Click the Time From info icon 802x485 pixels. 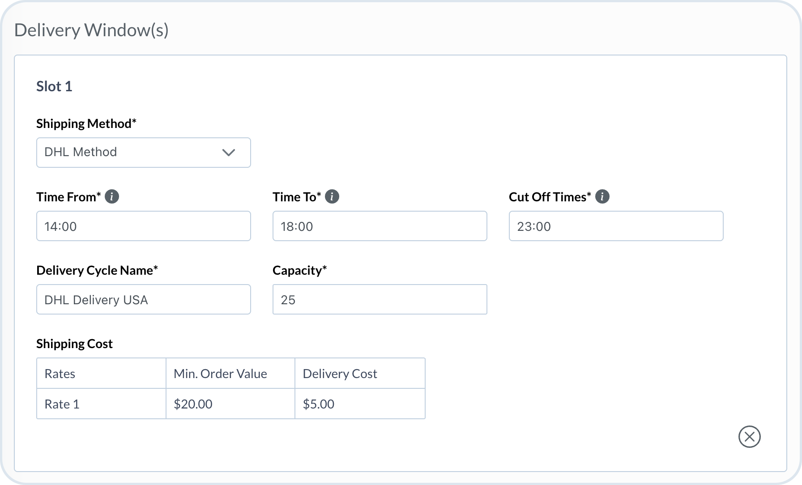pos(112,196)
